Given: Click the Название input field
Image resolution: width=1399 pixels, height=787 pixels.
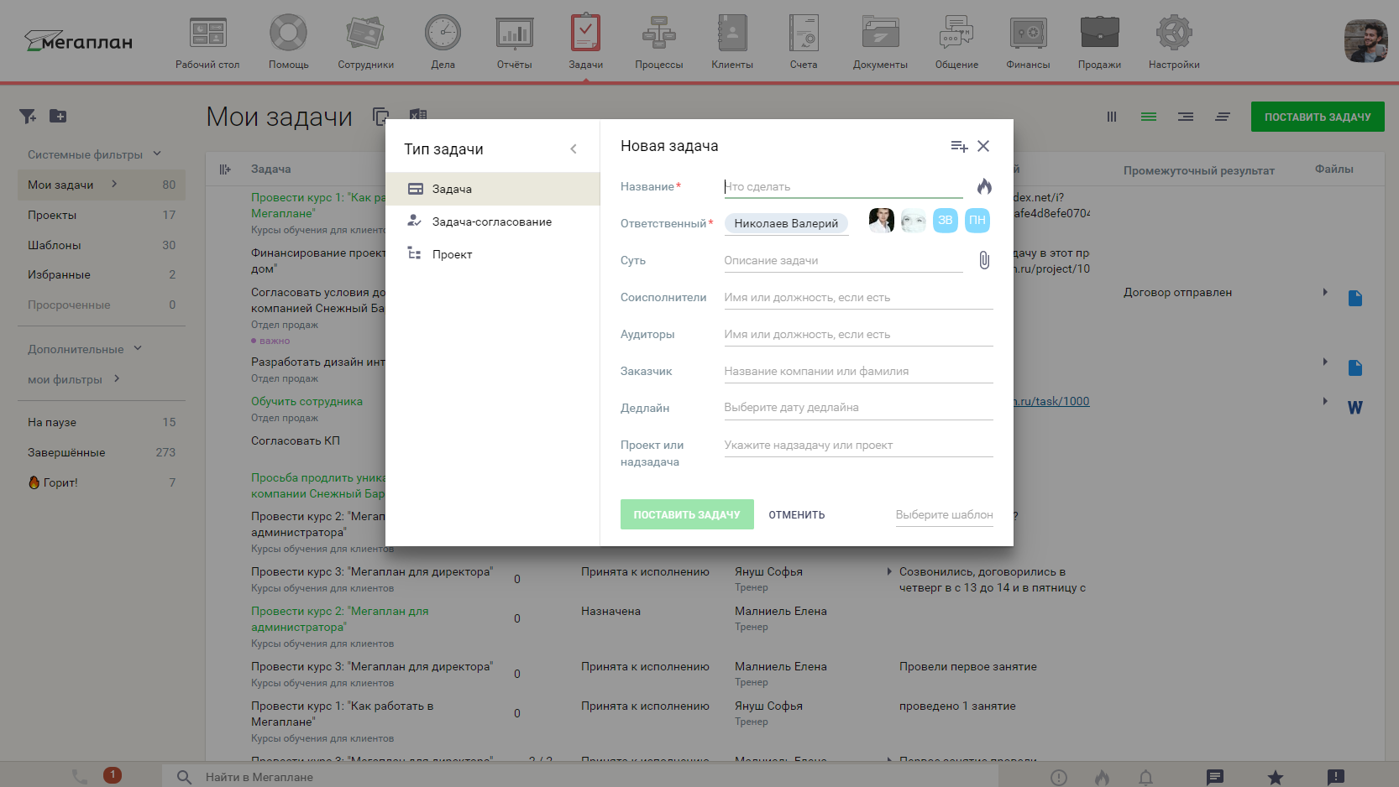Looking at the screenshot, I should click(x=843, y=186).
